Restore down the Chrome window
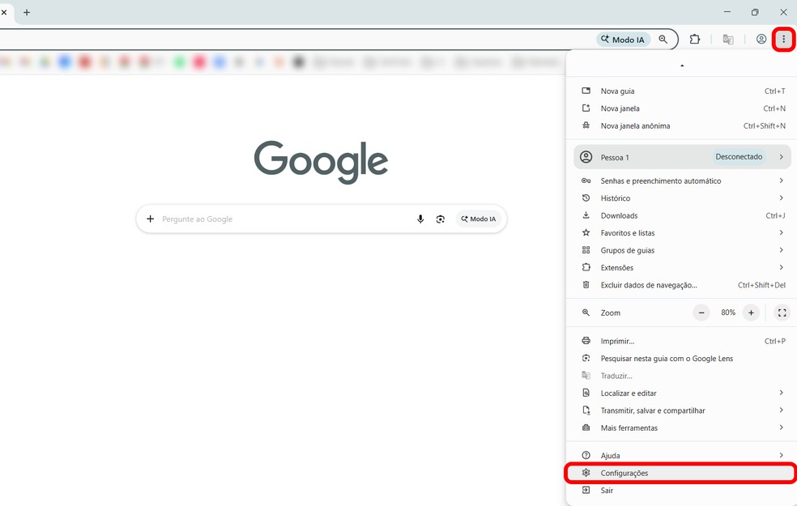The height and width of the screenshot is (506, 797). click(755, 12)
